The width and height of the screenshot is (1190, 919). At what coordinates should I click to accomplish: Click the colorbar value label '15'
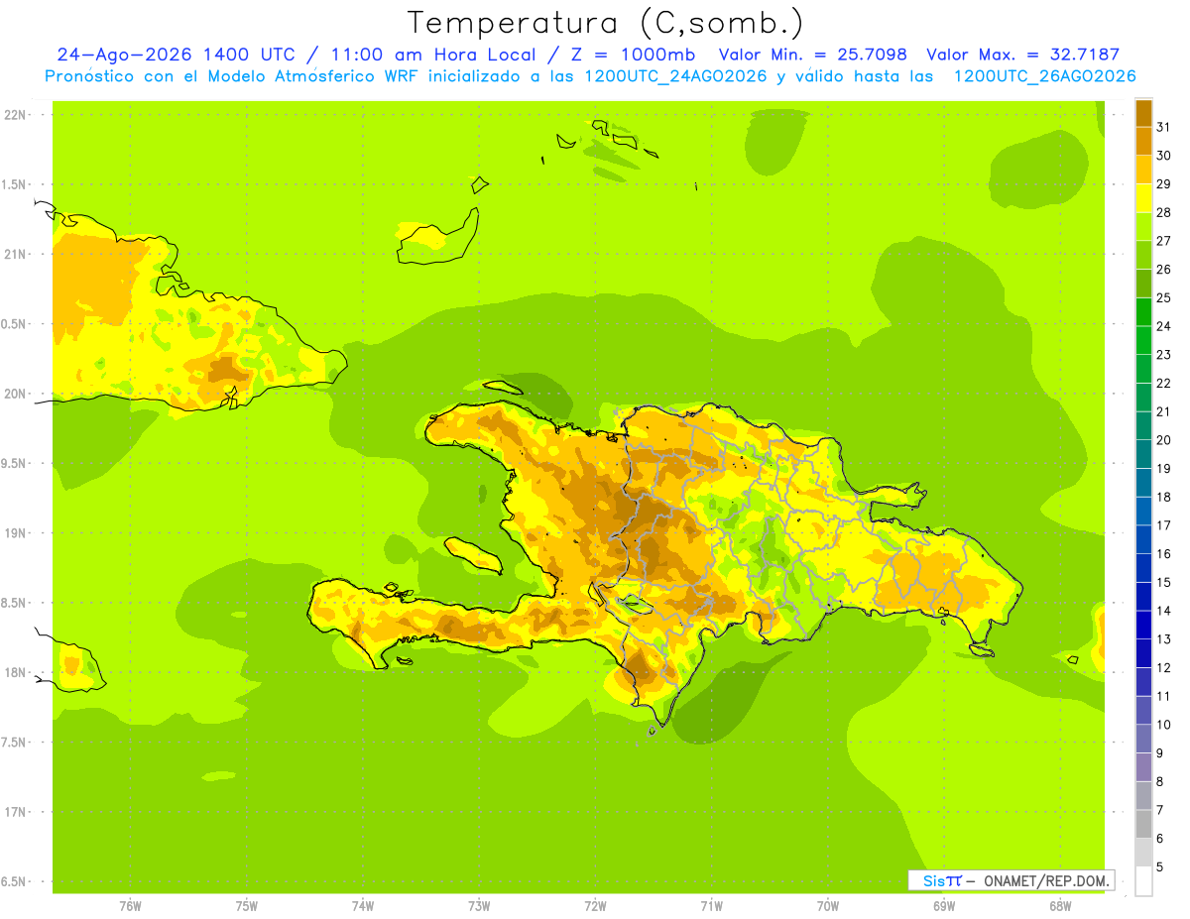[x=1164, y=582]
